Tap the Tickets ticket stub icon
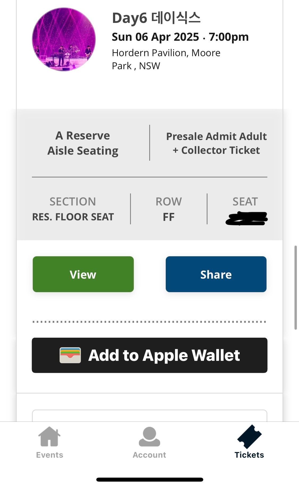The width and height of the screenshot is (299, 488). [x=249, y=437]
